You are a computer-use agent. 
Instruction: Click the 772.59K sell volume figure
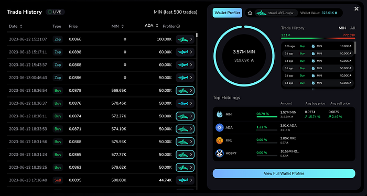click(349, 35)
